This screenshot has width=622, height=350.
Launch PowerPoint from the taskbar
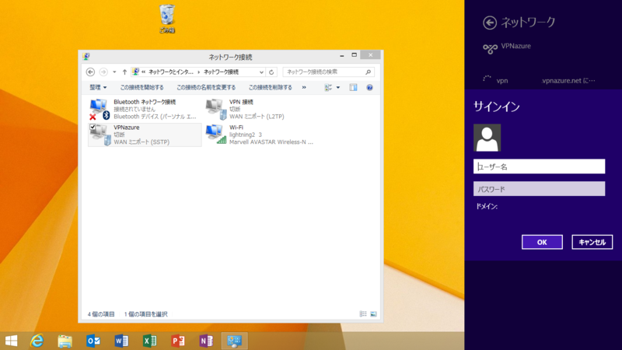coord(178,341)
